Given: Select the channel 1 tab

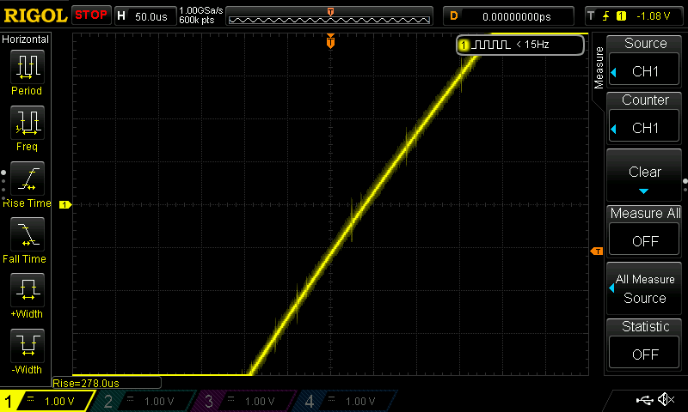Looking at the screenshot, I should pyautogui.click(x=47, y=401).
